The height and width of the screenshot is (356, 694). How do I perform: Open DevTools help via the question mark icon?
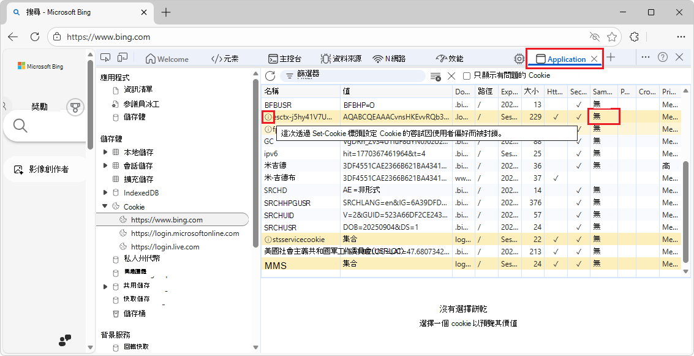coord(663,57)
